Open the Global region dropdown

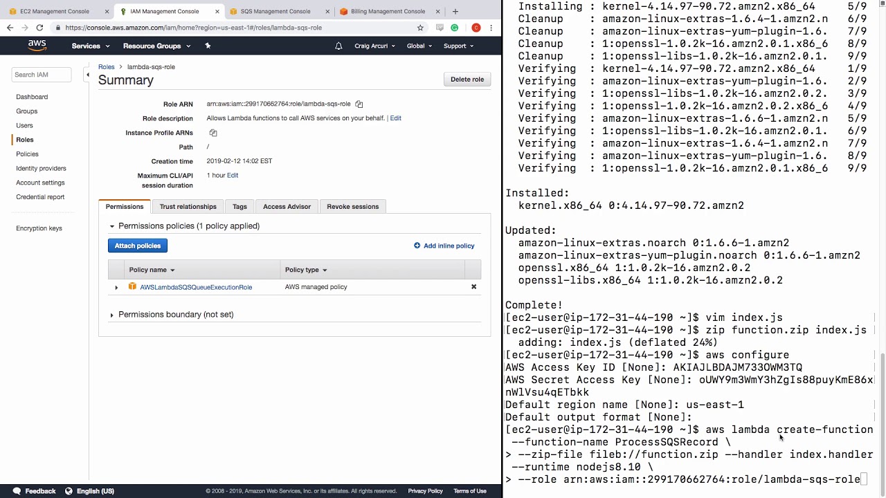click(x=419, y=46)
